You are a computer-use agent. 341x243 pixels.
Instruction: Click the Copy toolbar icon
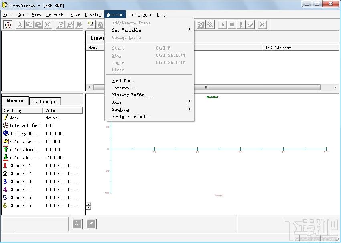[29, 25]
